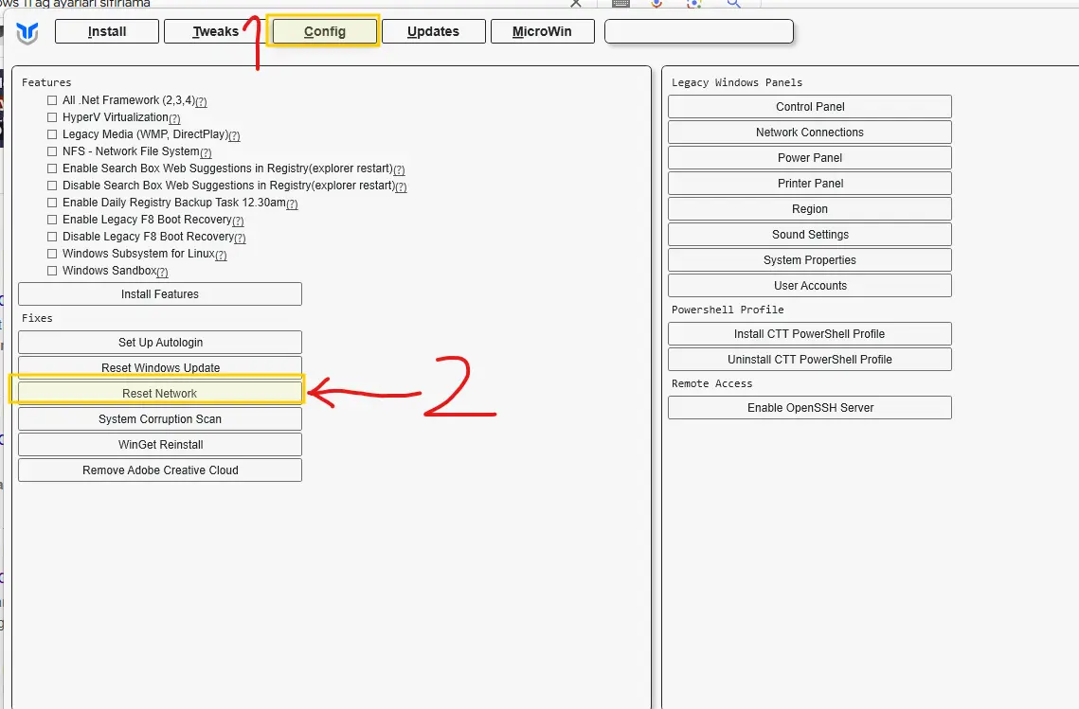Click Uninstall CTT PowerShell Profile
This screenshot has height=709, width=1079.
[810, 359]
